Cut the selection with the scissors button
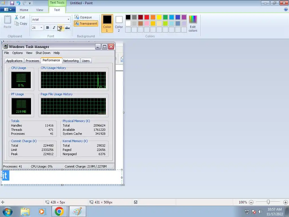Screen dimensions: 289x217 coord(20,17)
